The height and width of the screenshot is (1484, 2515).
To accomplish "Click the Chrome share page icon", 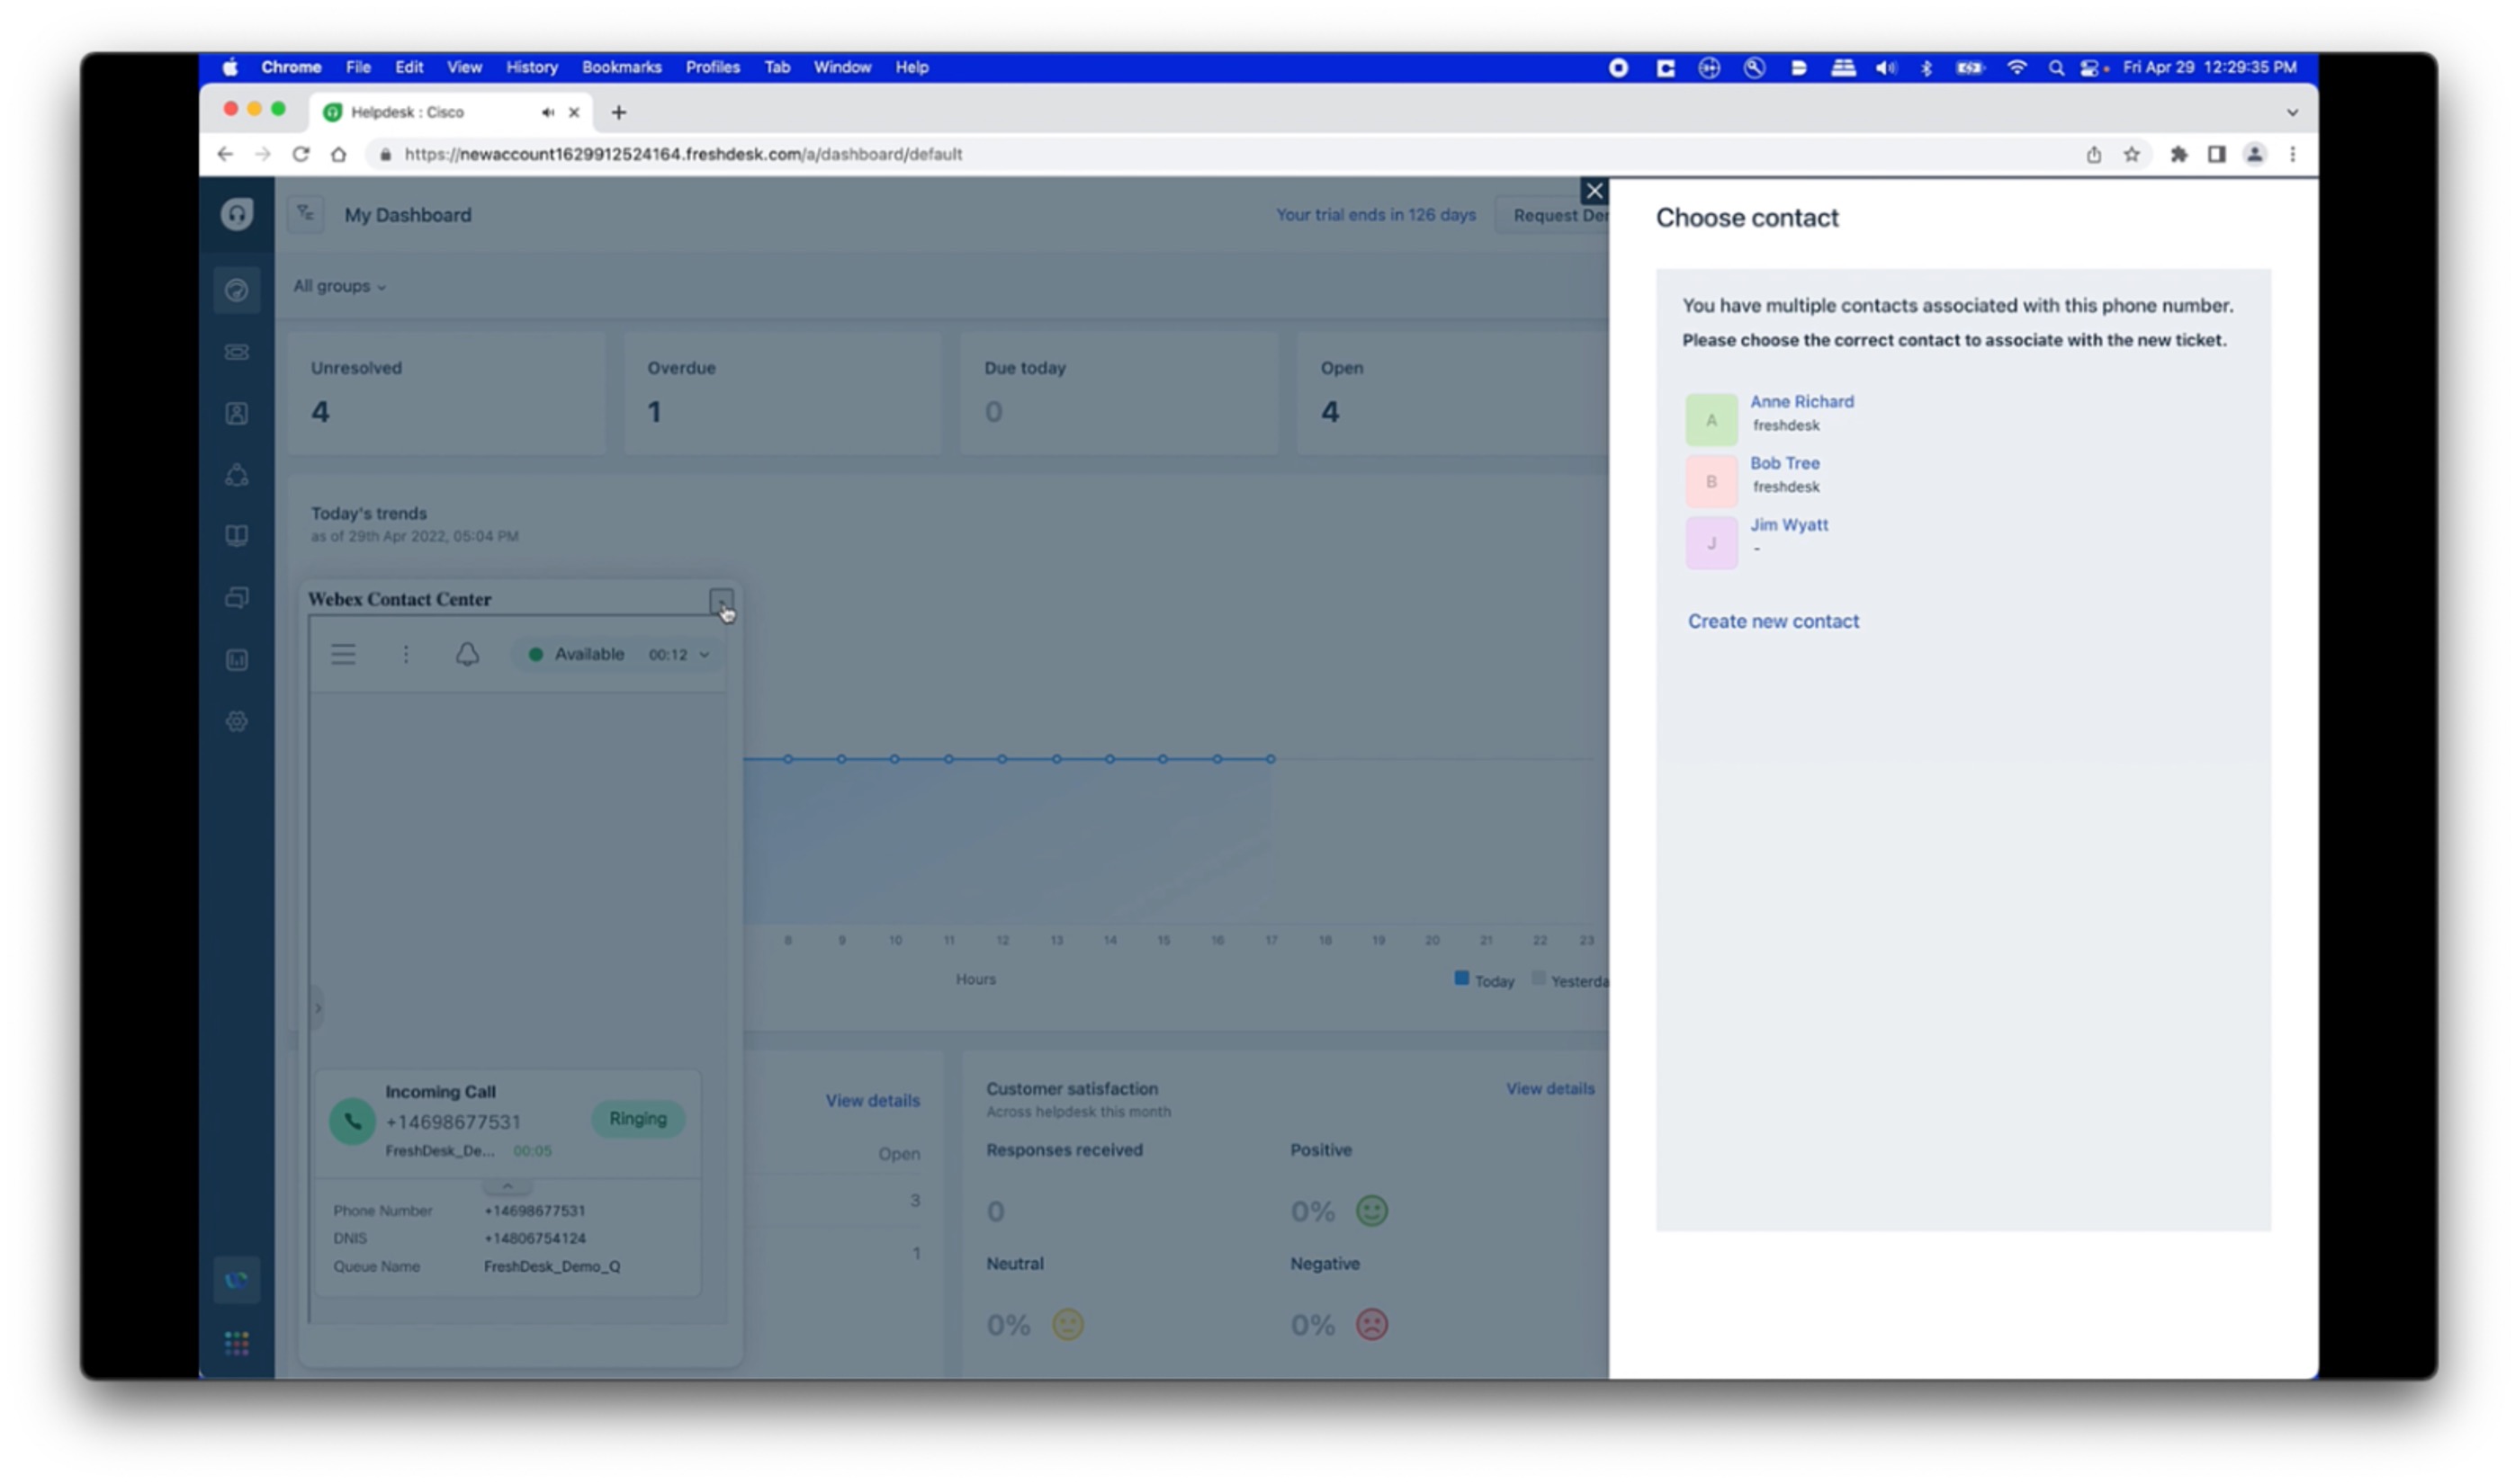I will (x=2094, y=154).
